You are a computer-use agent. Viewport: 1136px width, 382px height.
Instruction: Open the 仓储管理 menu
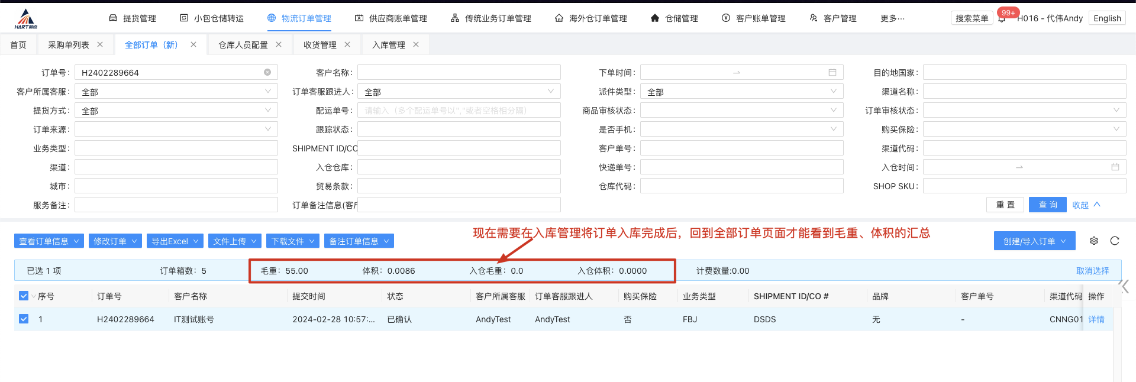[x=674, y=18]
